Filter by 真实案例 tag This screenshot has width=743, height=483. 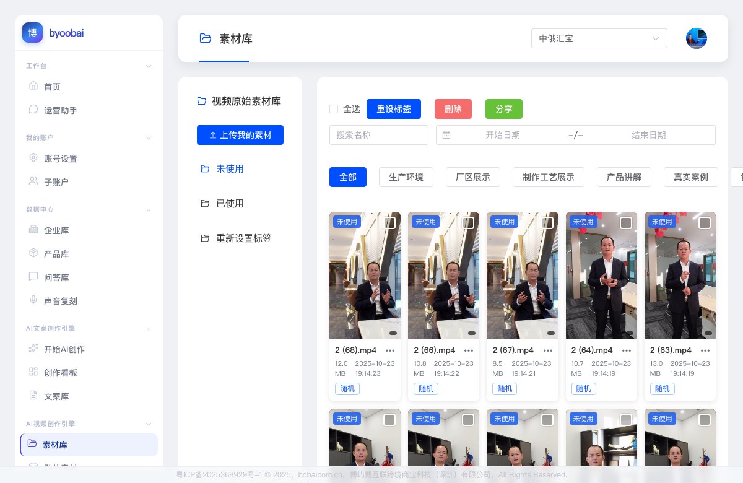(691, 177)
